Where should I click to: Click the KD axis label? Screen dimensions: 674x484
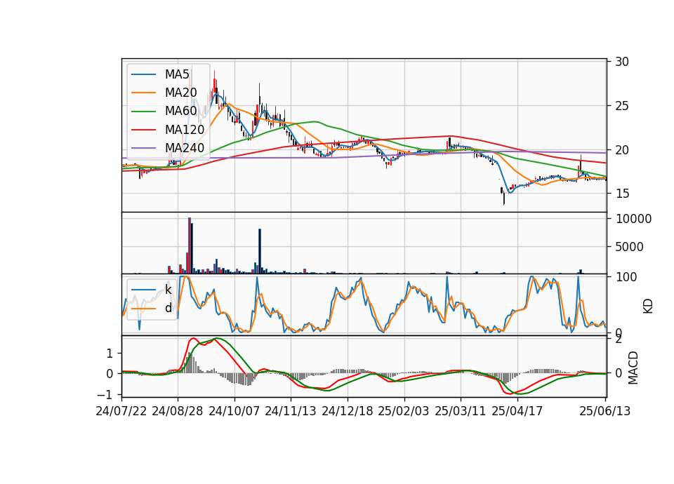click(648, 307)
